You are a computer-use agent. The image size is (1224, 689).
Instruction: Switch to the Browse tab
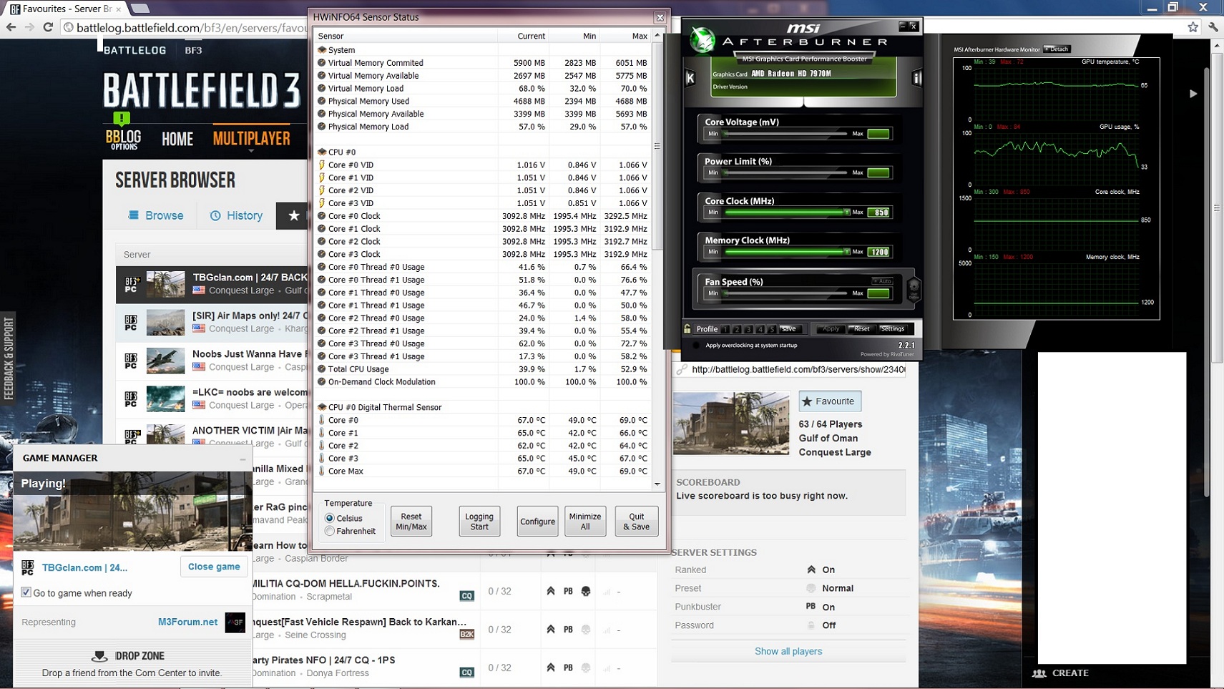[156, 215]
